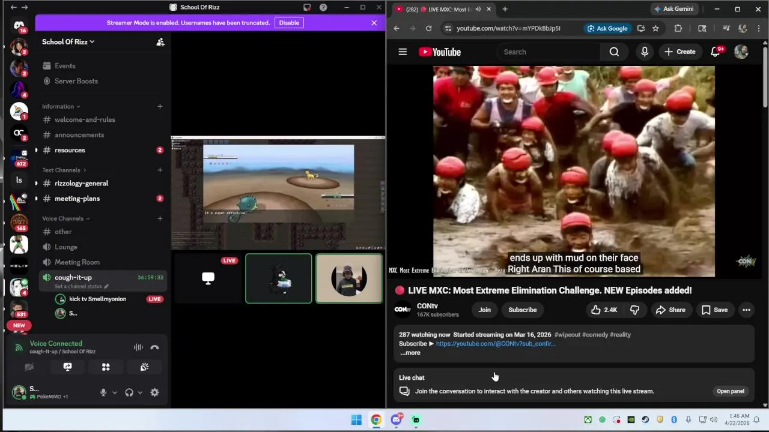769x432 pixels.
Task: Collapse the Text Channels category
Action: 64,170
